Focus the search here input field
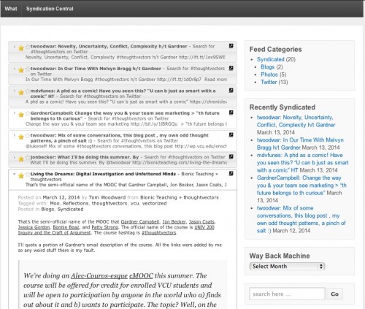Screen dimensions: 365x309 click(287, 294)
